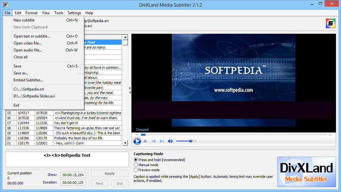Select Save in File menu
The height and width of the screenshot is (192, 341).
pos(43,66)
